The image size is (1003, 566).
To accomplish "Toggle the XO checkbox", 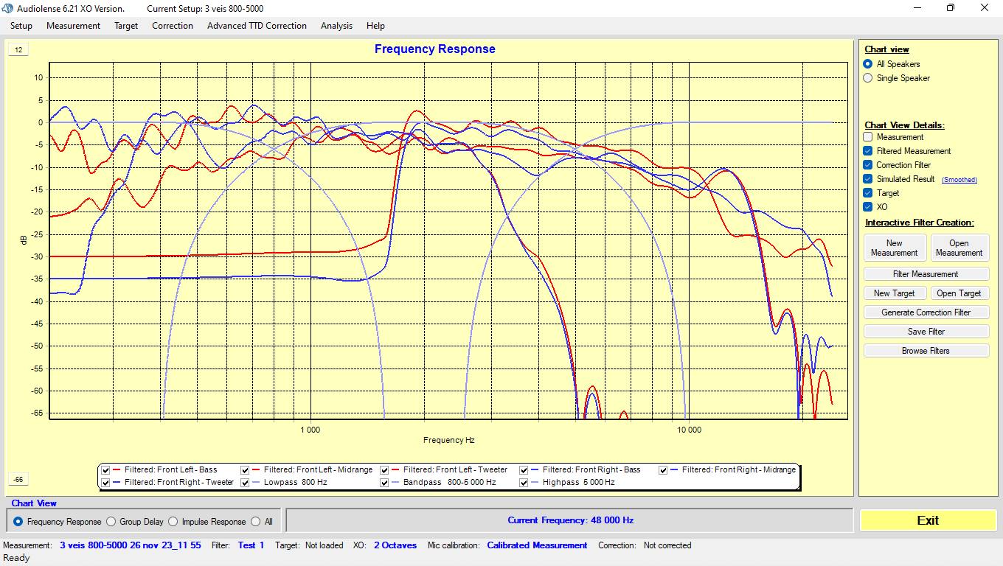I will (x=868, y=207).
